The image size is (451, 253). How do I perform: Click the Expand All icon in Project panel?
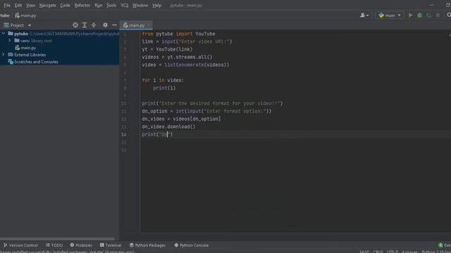(85, 25)
